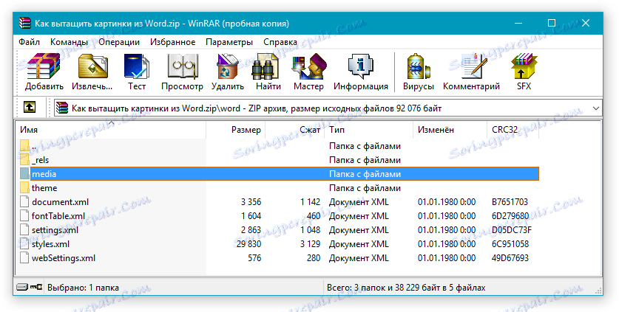The image size is (619, 312).
Task: Select the _rels folder row
Action: pos(278,160)
